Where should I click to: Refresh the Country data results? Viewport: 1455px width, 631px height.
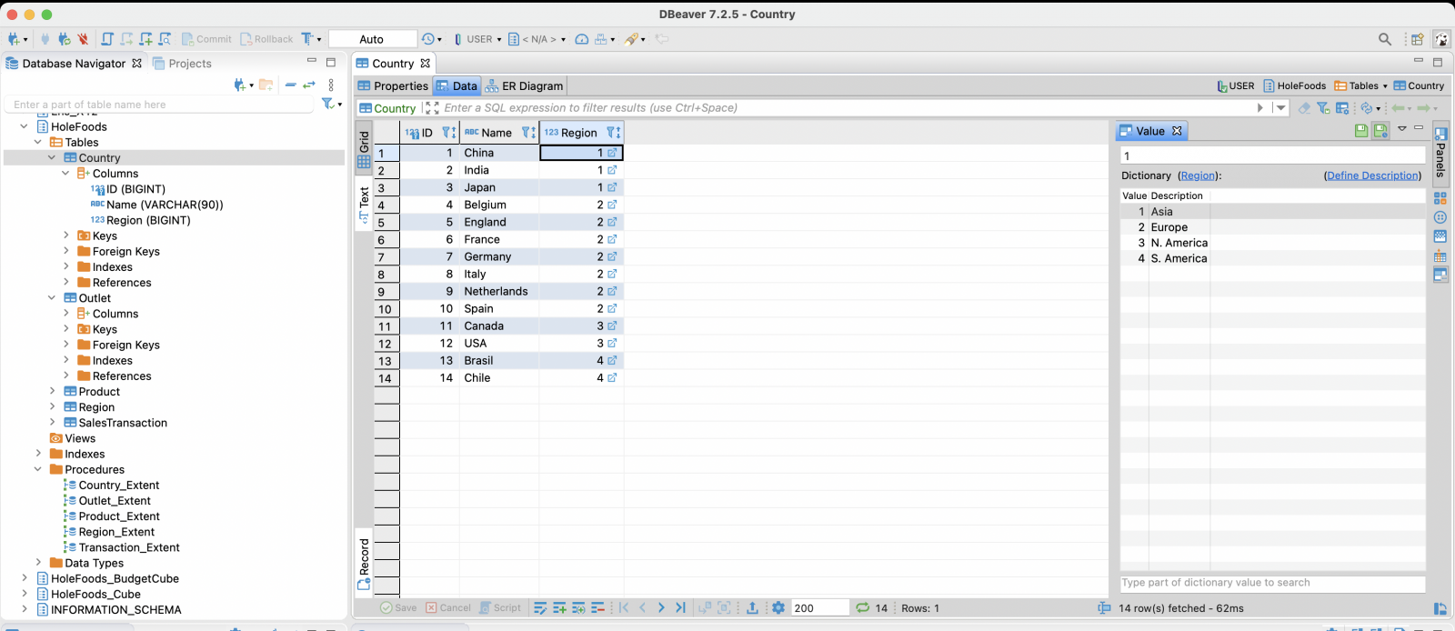point(862,608)
